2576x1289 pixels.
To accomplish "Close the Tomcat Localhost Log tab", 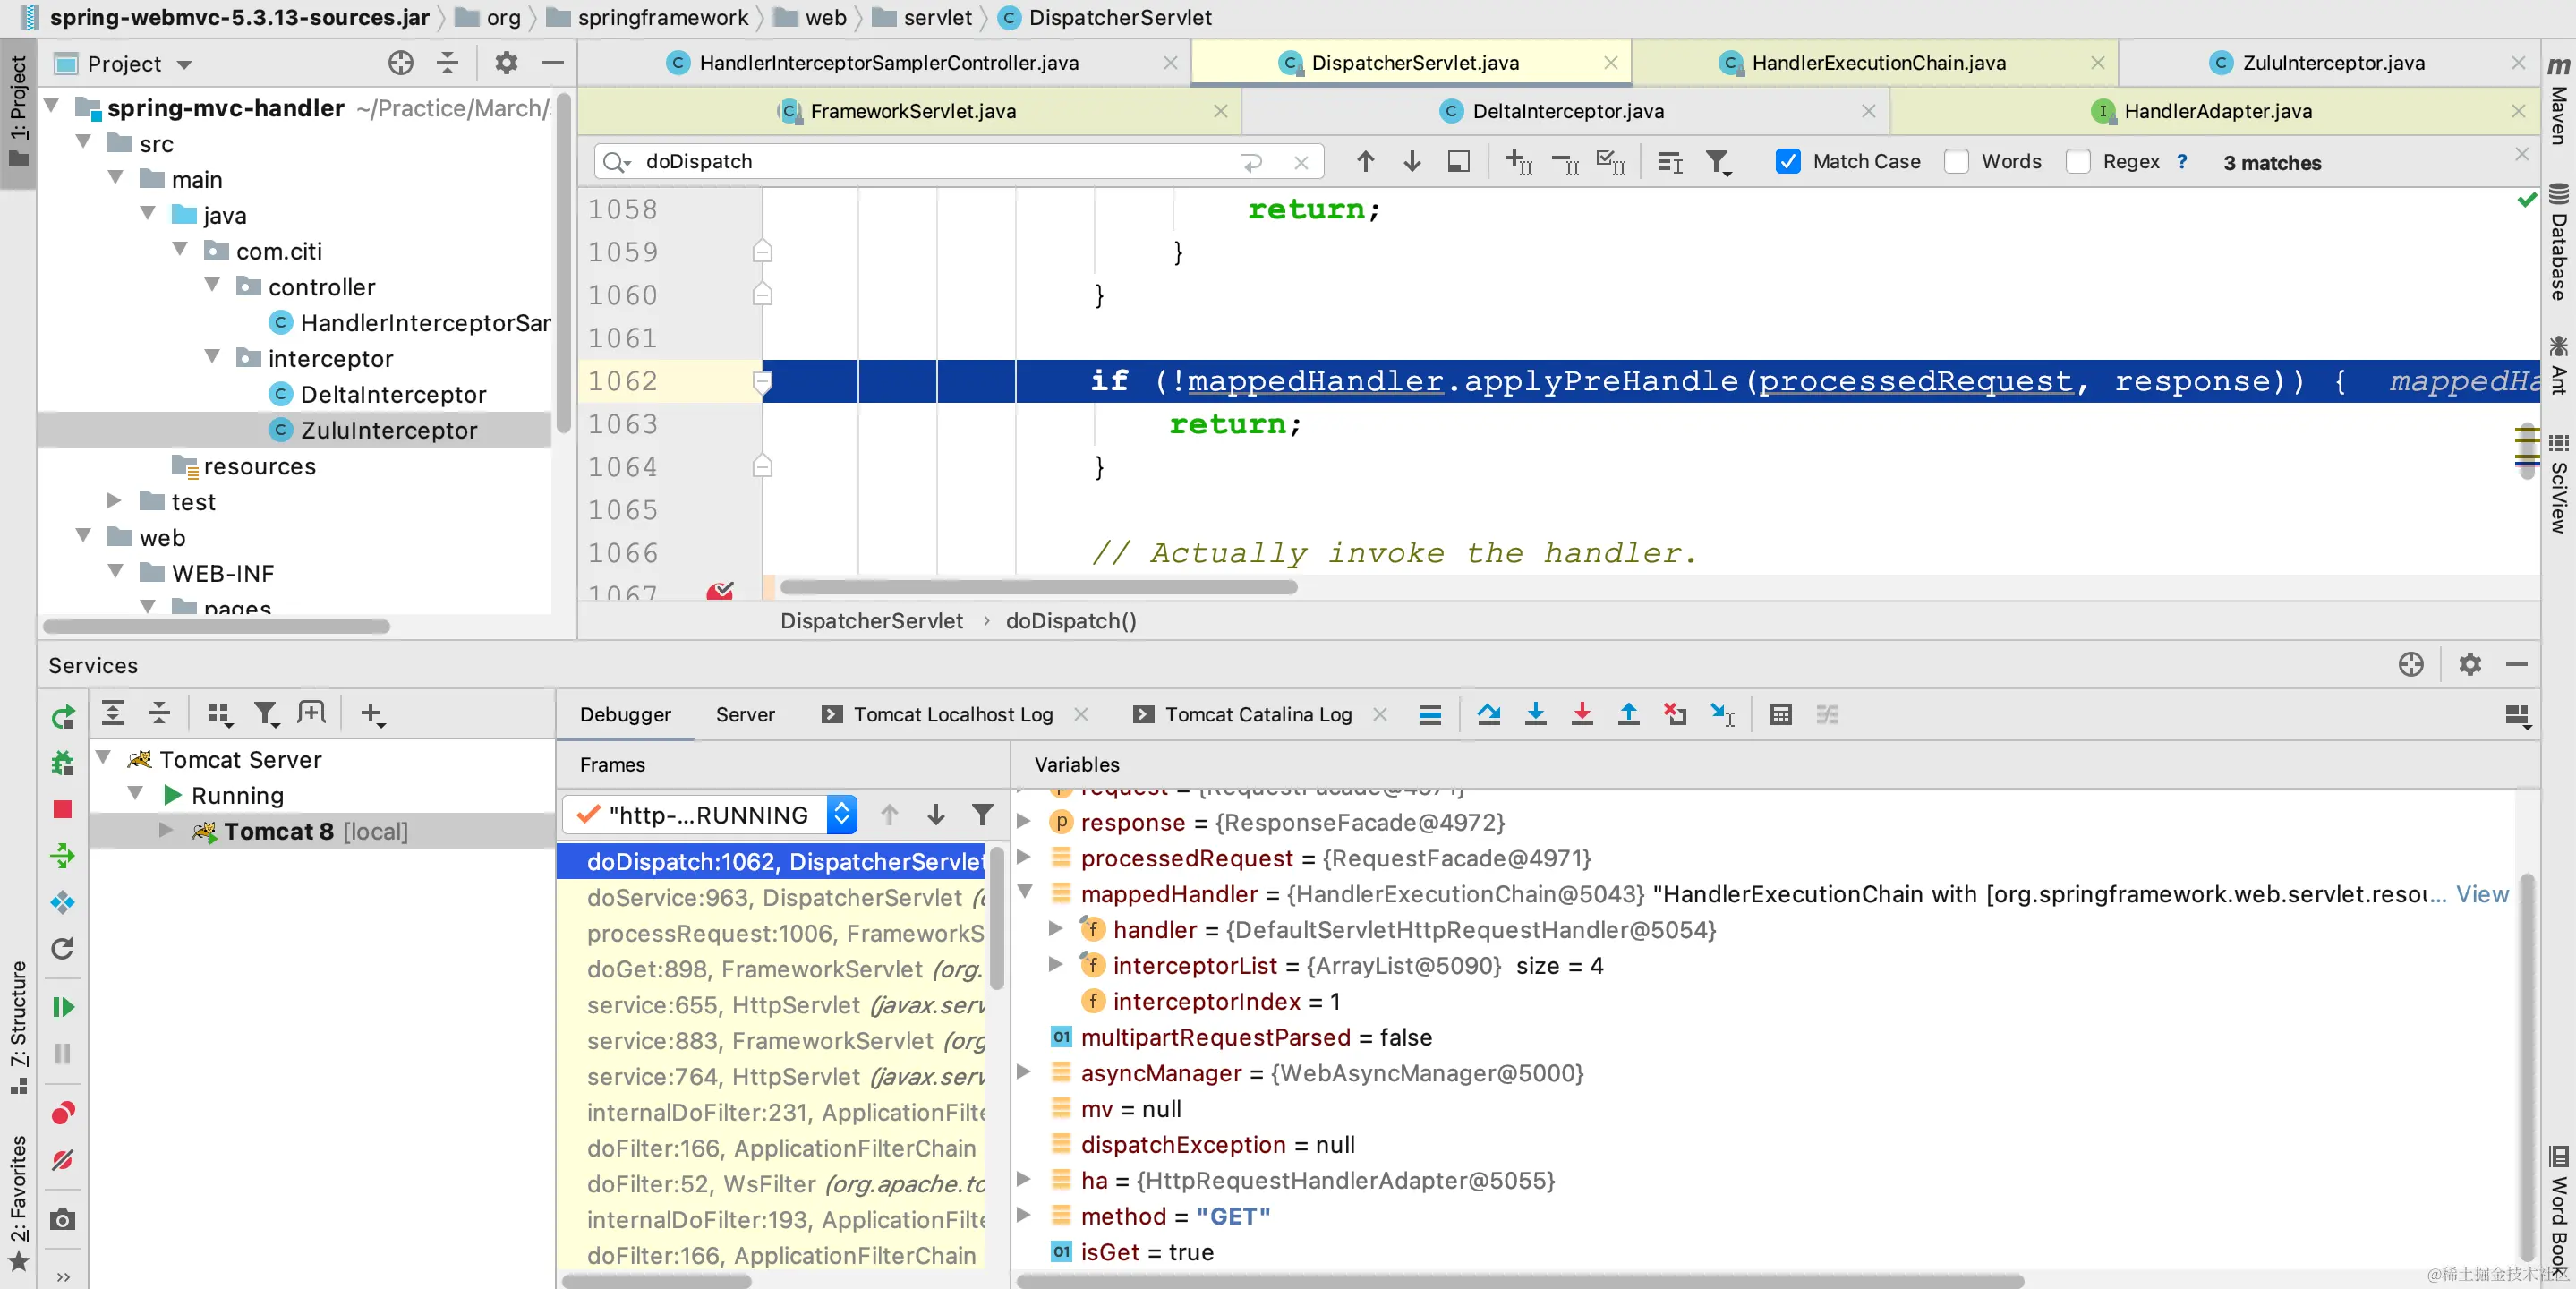I will (x=1081, y=714).
